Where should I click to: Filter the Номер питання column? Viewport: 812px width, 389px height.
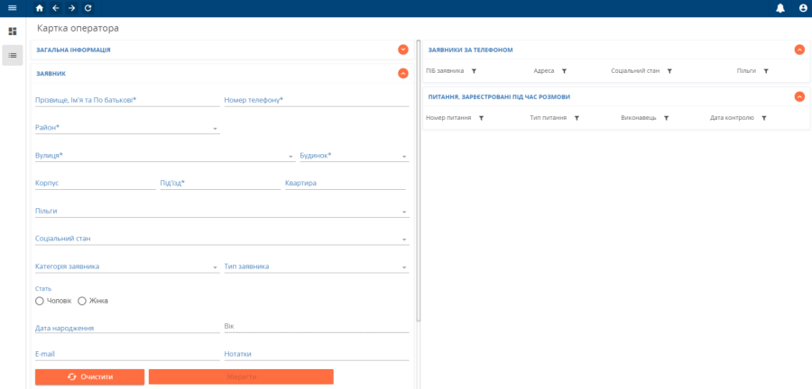tap(481, 118)
